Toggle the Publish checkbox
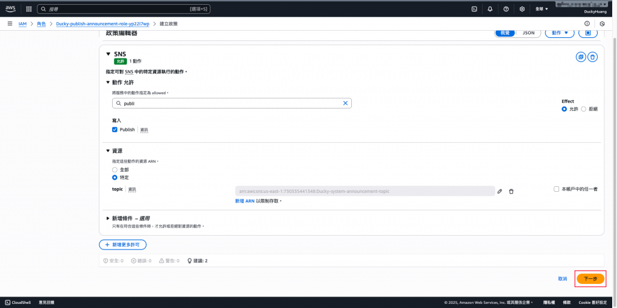617x308 pixels. 115,130
